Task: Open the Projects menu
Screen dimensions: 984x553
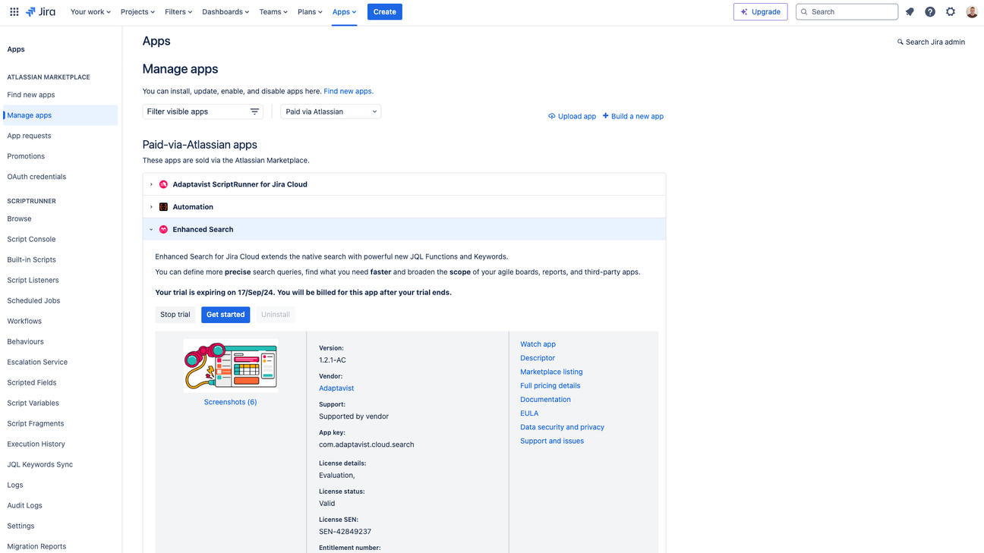Action: coord(137,11)
